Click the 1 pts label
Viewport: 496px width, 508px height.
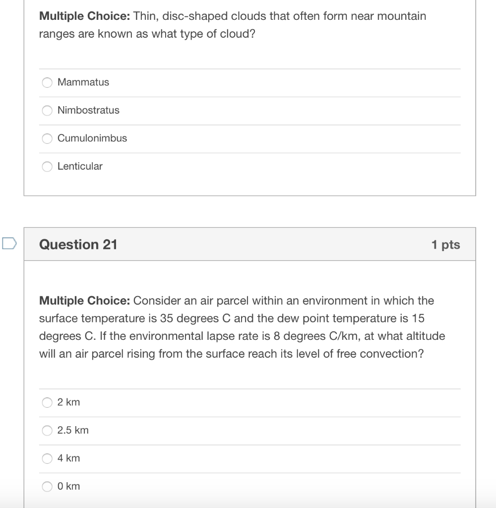(x=445, y=244)
